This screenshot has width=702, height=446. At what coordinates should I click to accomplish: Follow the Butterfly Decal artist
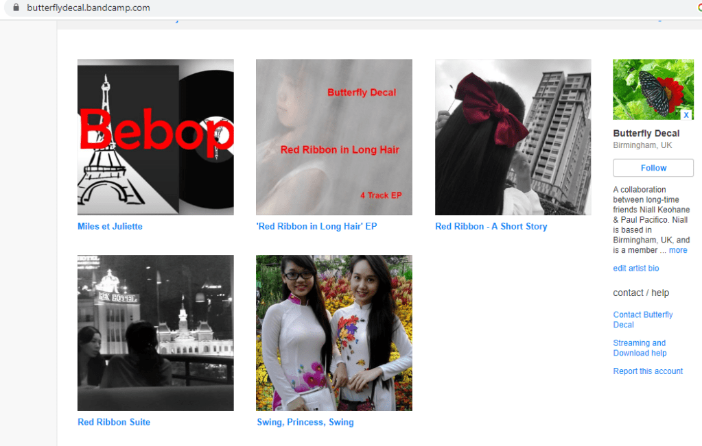(653, 168)
